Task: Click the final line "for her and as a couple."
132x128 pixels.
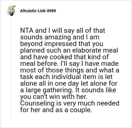Action: pos(56,110)
